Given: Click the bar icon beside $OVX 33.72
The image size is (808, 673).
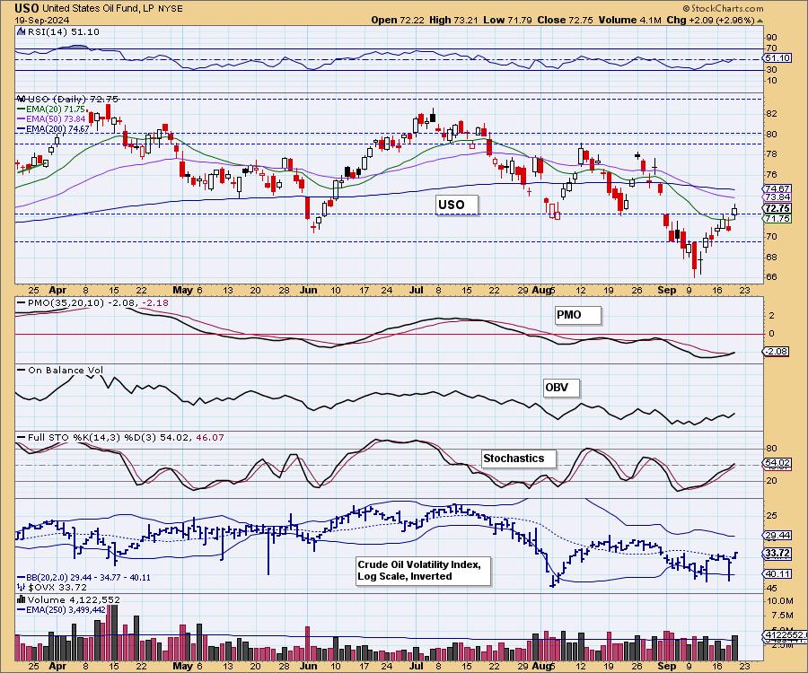Looking at the screenshot, I should [x=22, y=587].
